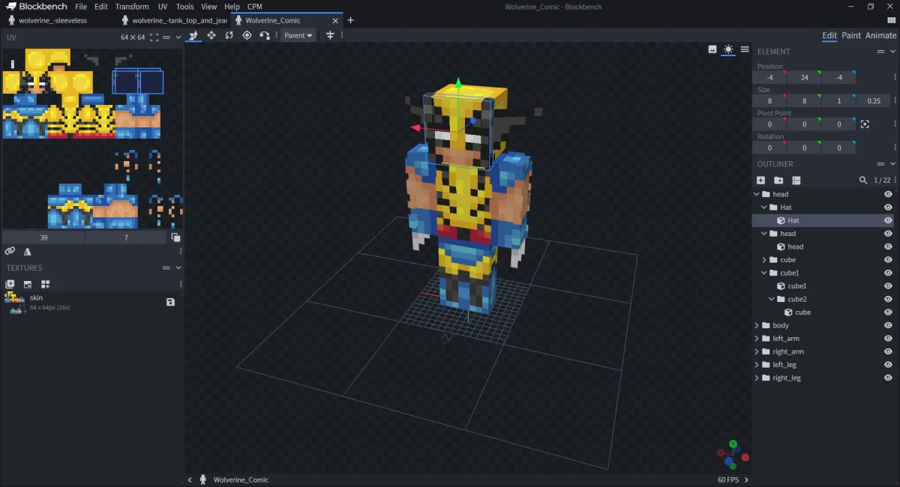Viewport: 900px width, 487px height.
Task: Open the viewport background image icon
Action: pos(712,49)
